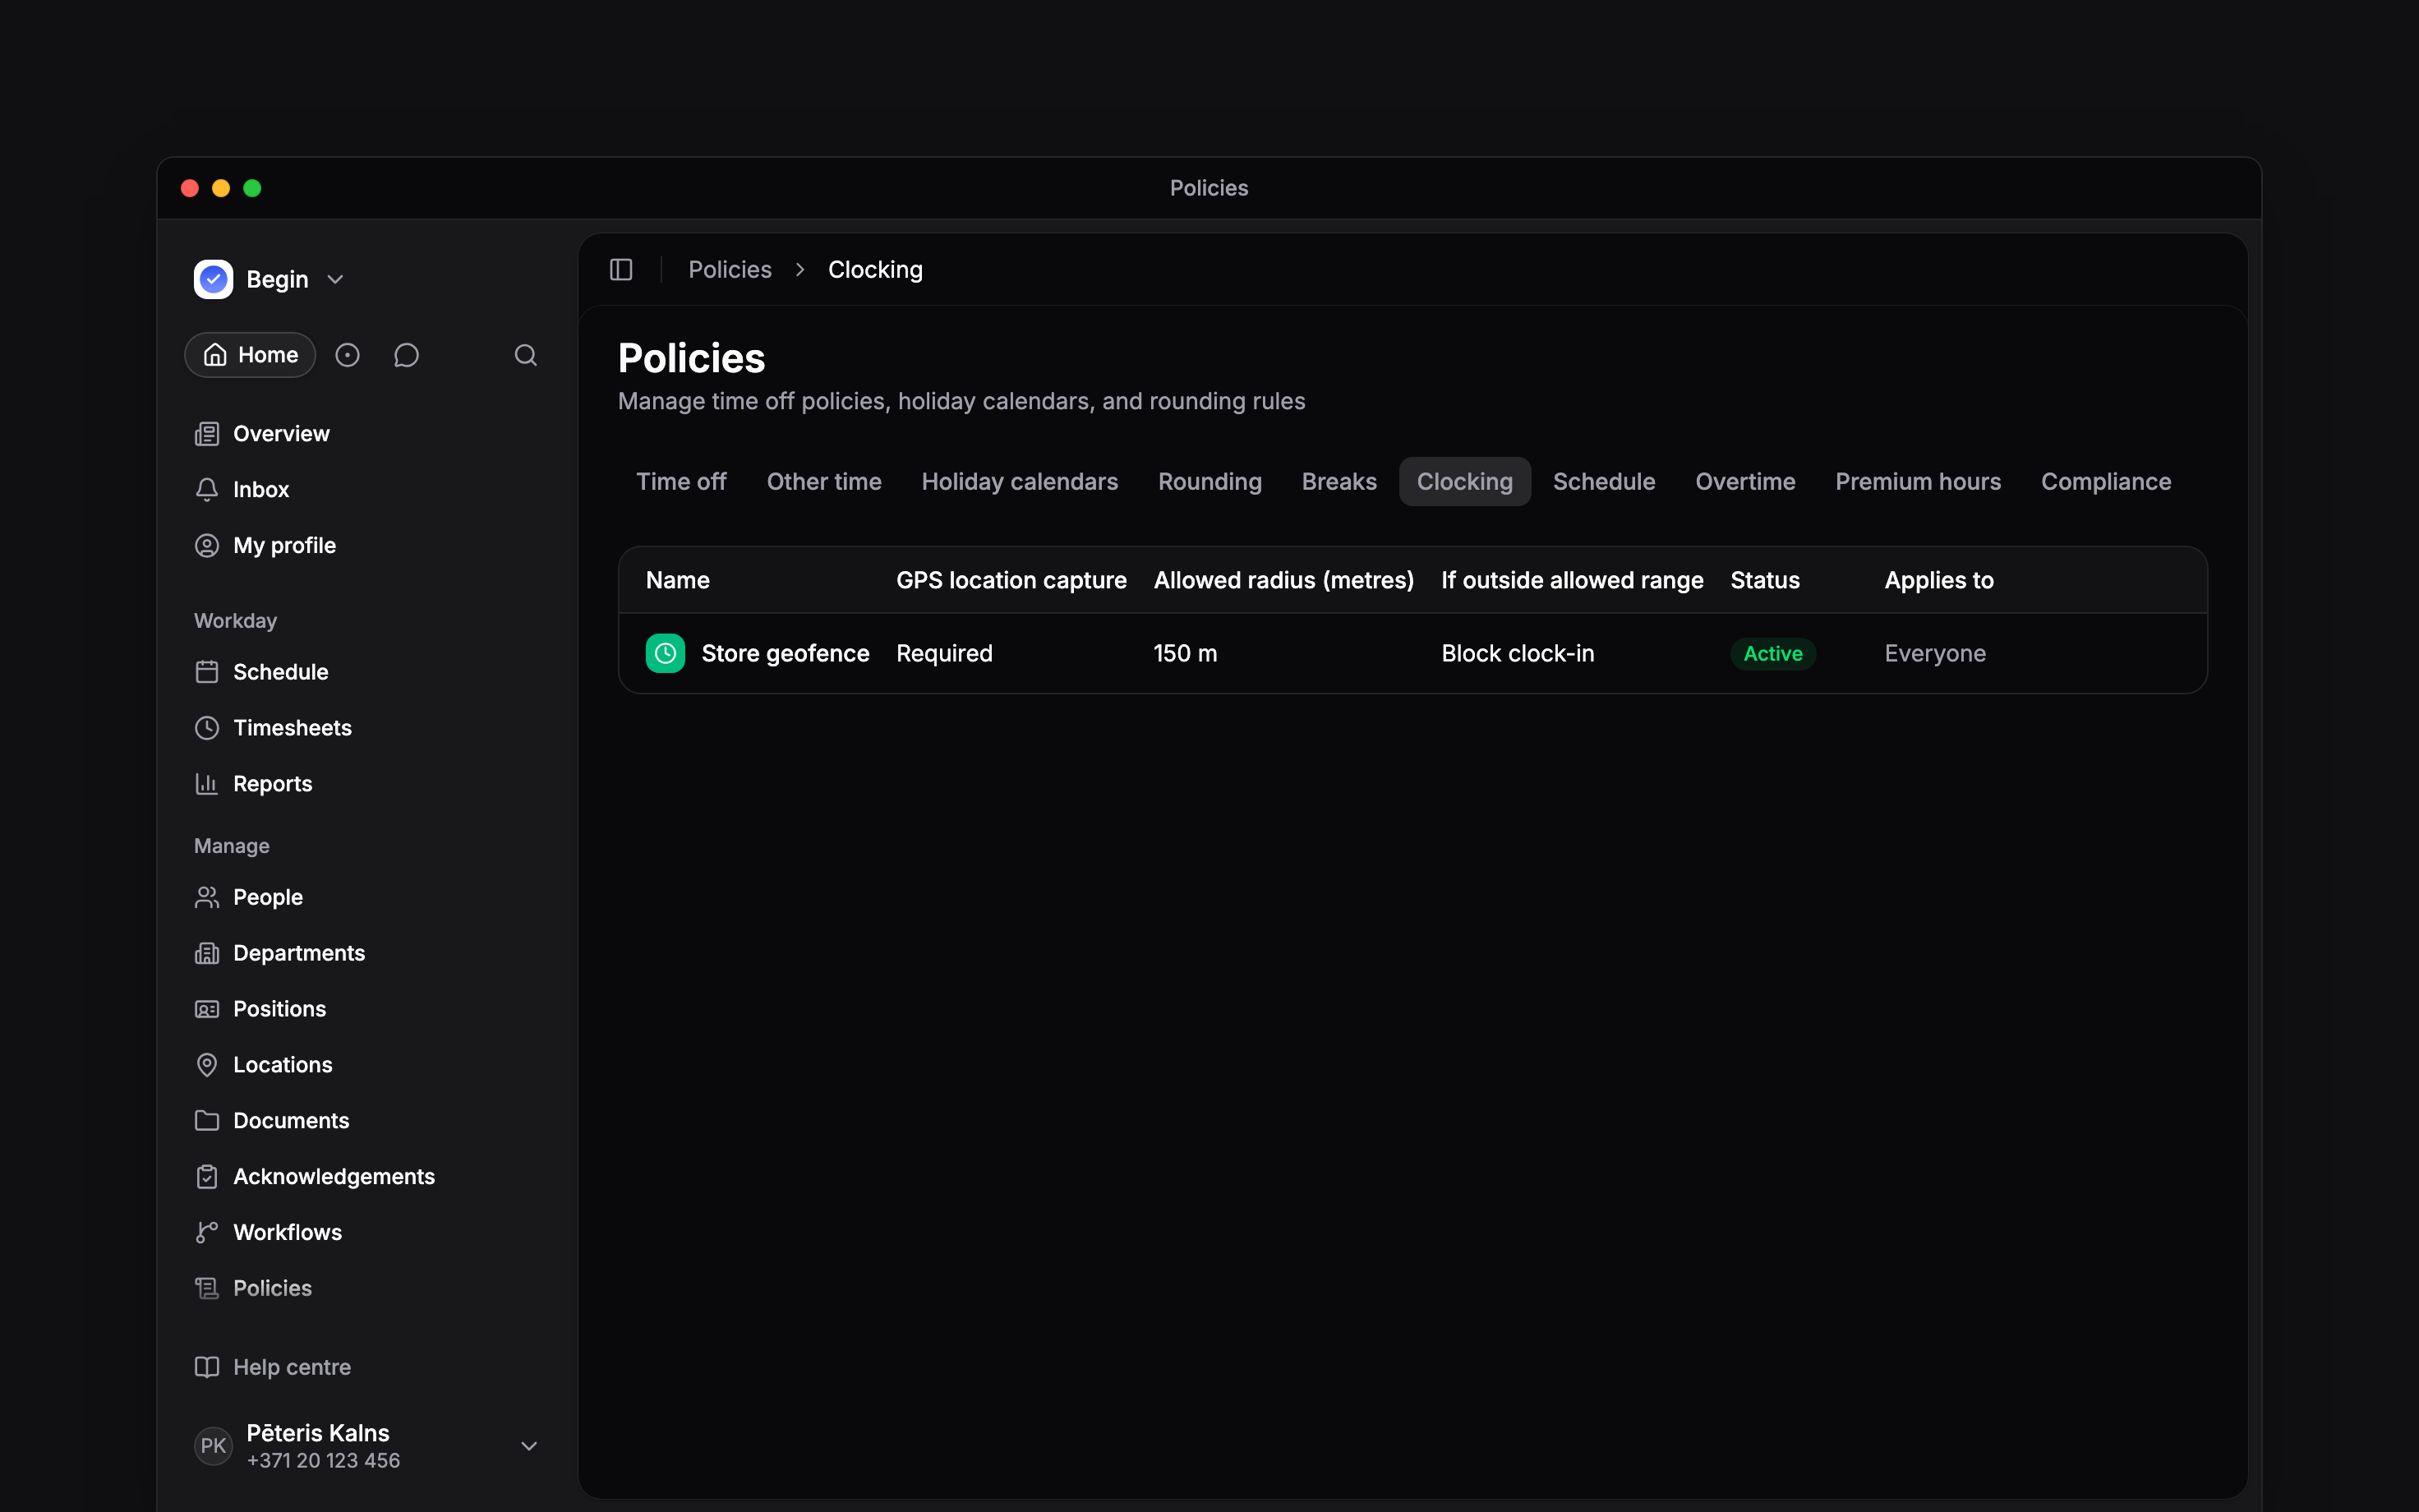This screenshot has width=2419, height=1512.
Task: Open the Rounding tab
Action: click(1209, 482)
